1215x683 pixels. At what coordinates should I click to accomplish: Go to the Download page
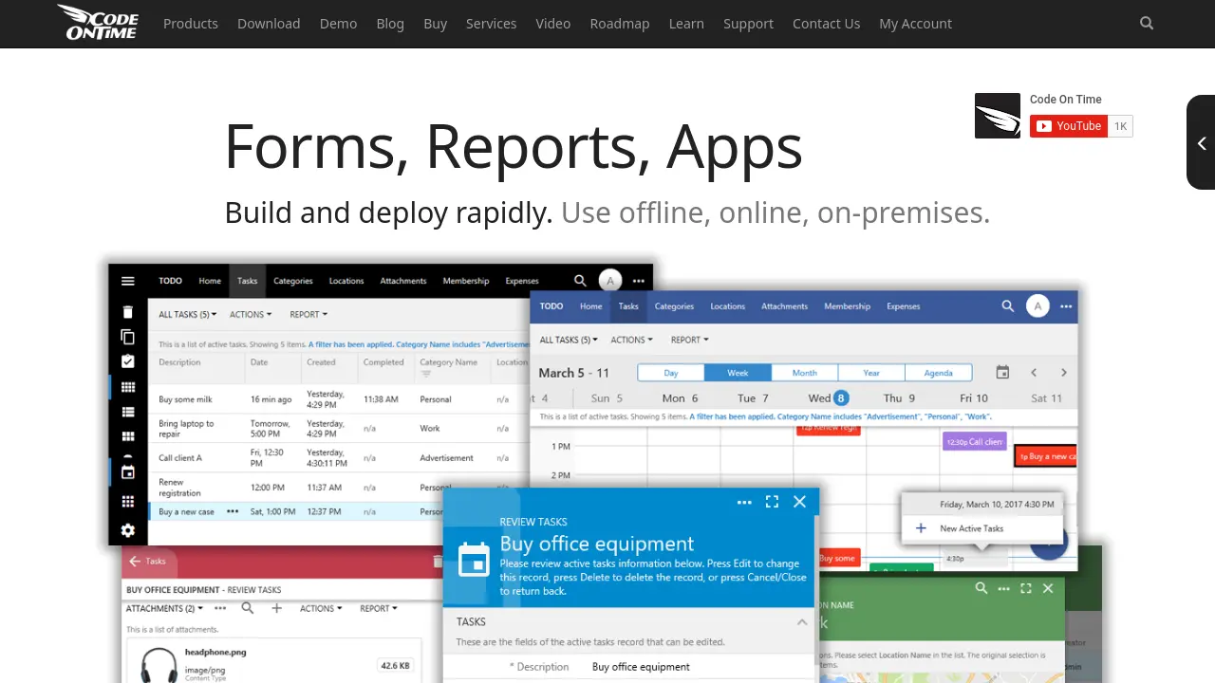point(269,24)
